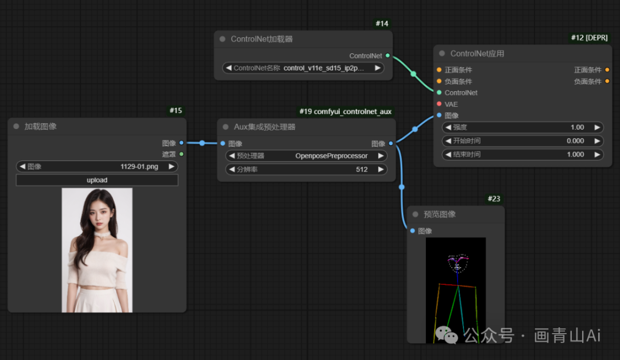The width and height of the screenshot is (620, 360).
Task: Click the #19 comfyui_controlnet_aux badge
Action: (346, 112)
